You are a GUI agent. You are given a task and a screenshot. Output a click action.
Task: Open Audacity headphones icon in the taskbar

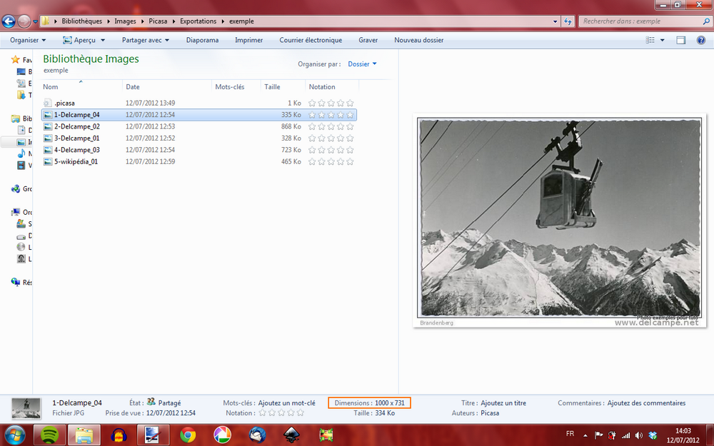(x=119, y=435)
